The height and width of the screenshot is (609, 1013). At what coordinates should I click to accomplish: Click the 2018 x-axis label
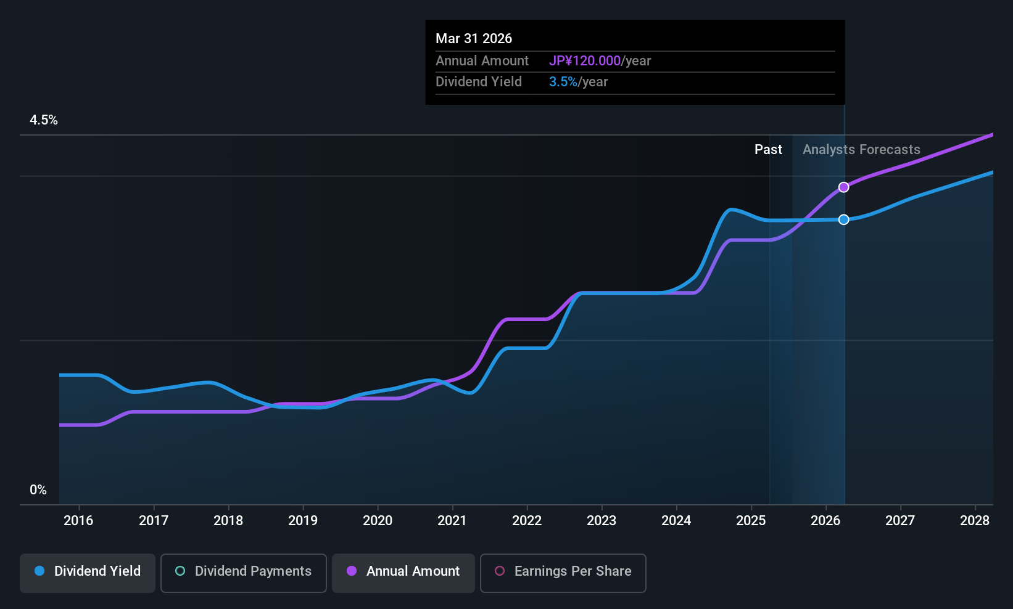pos(228,521)
